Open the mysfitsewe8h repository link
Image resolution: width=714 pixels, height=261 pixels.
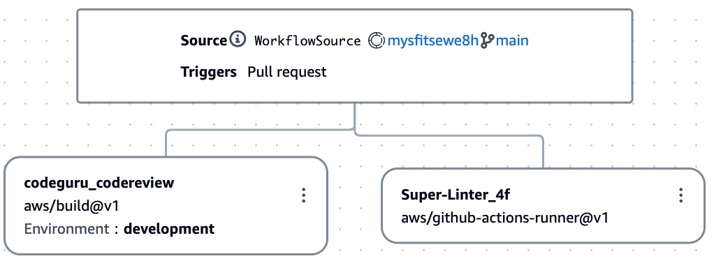[432, 41]
